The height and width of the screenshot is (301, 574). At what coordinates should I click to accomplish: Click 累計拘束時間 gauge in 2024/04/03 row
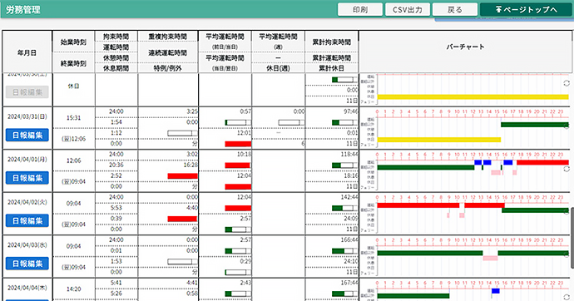click(344, 251)
